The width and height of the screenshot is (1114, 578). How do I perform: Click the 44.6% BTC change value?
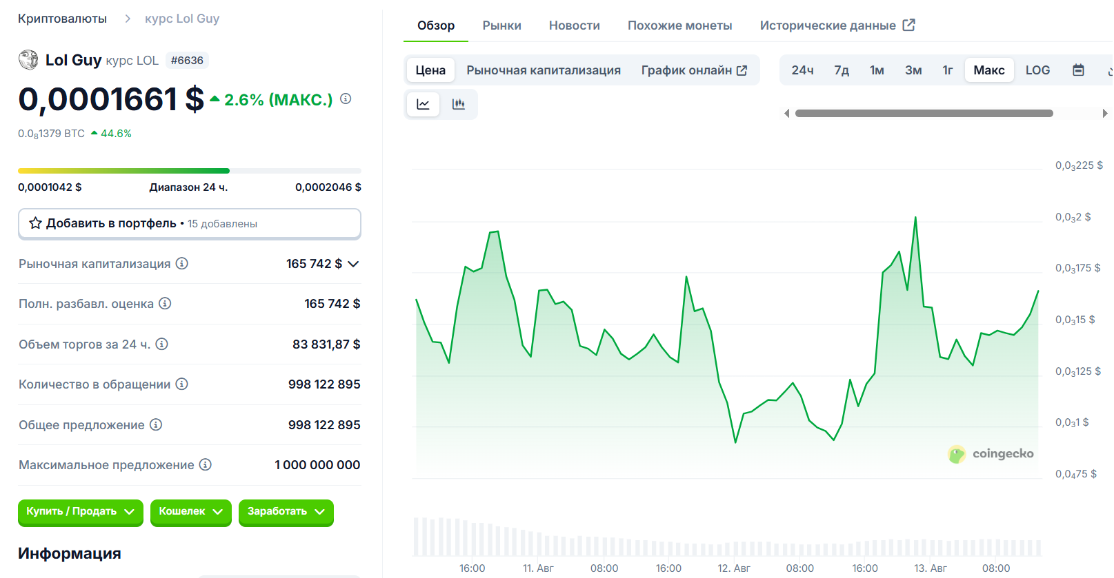[116, 134]
